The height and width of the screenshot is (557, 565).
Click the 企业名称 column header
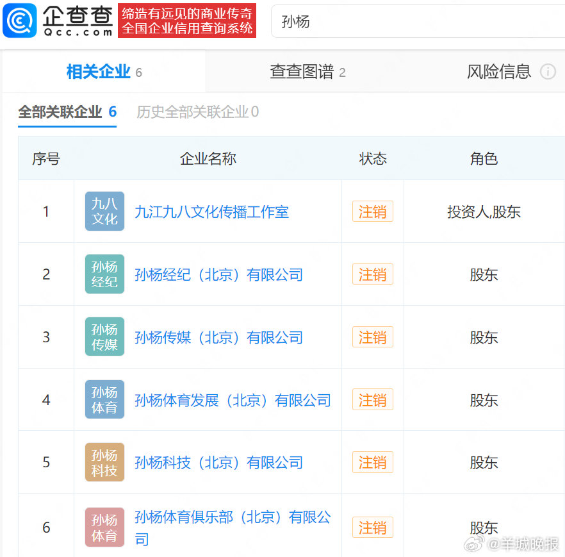[208, 158]
